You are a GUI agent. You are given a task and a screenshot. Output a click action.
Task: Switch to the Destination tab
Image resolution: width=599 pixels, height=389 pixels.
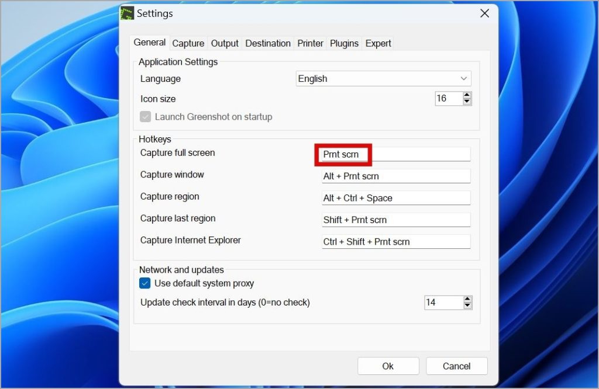coord(268,43)
